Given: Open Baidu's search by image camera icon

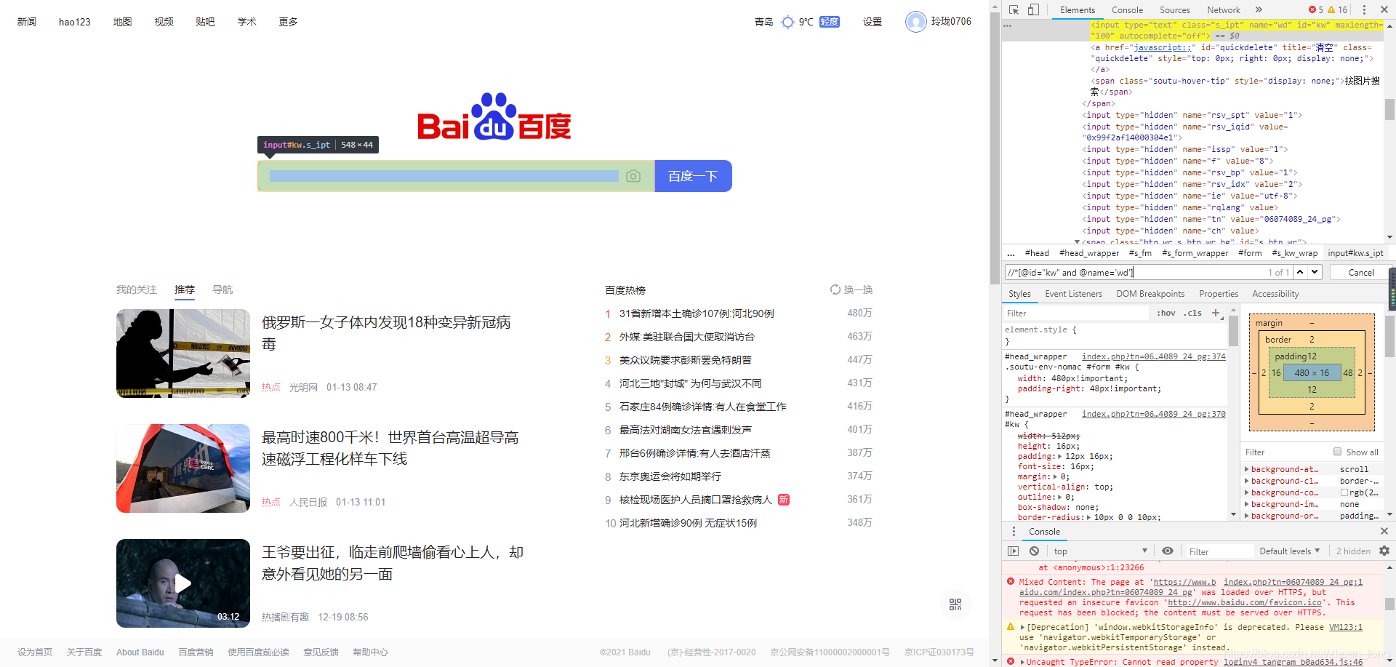Looking at the screenshot, I should point(633,175).
